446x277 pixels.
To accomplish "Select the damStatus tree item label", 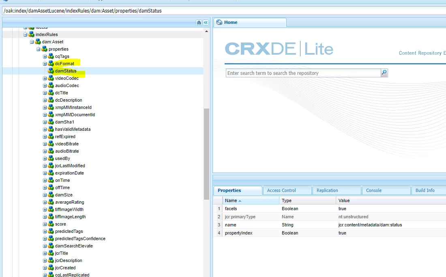I will [x=66, y=71].
